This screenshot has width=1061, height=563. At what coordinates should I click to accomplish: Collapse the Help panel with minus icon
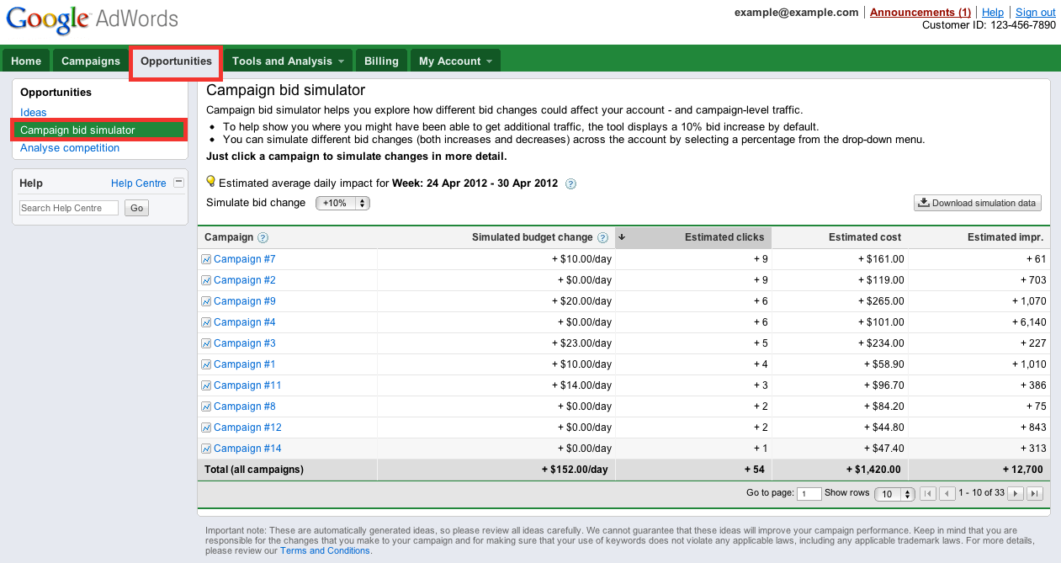(178, 183)
